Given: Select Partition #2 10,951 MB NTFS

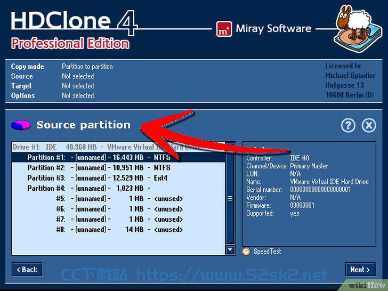Looking at the screenshot, I should point(118,168).
